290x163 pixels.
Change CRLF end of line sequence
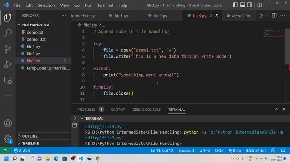[x=219, y=150]
